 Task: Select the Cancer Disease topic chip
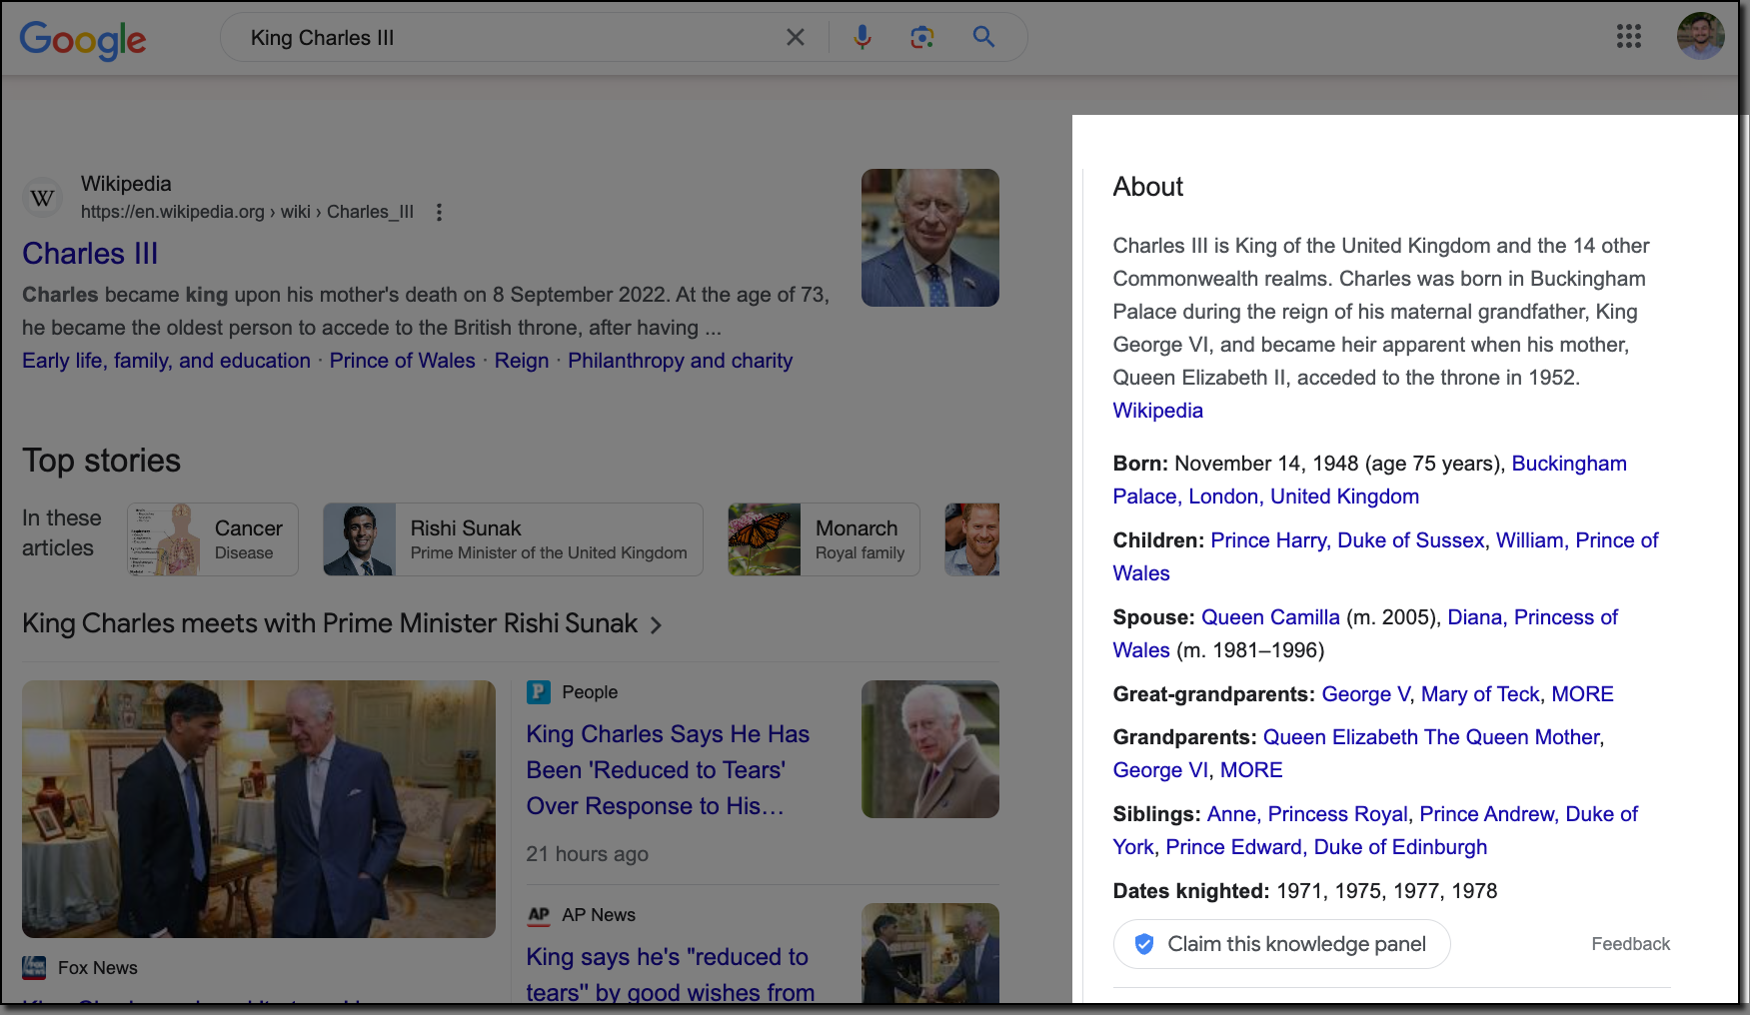coord(213,539)
